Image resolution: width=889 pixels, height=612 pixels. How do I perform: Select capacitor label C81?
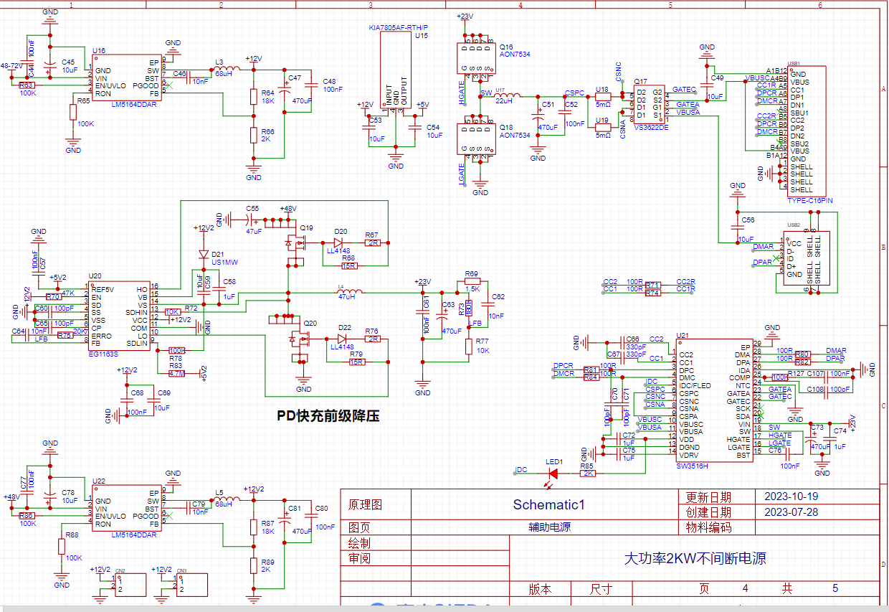coord(295,508)
